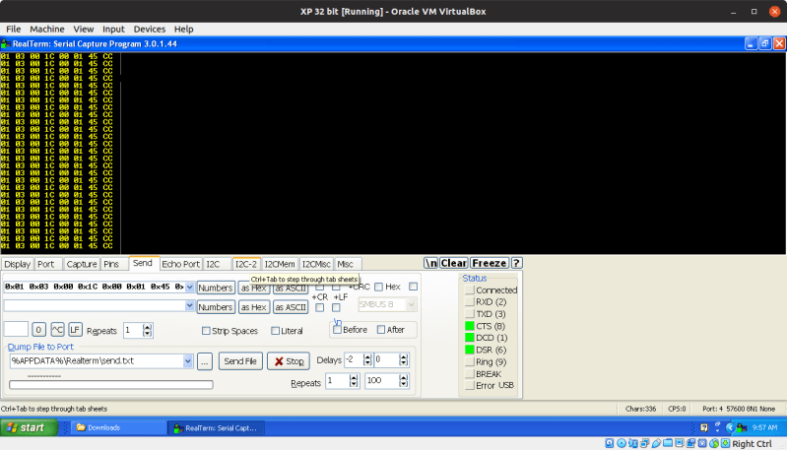Click the keyboard capture green arrow indicator
Viewport: 787px width, 450px height.
tap(725, 443)
